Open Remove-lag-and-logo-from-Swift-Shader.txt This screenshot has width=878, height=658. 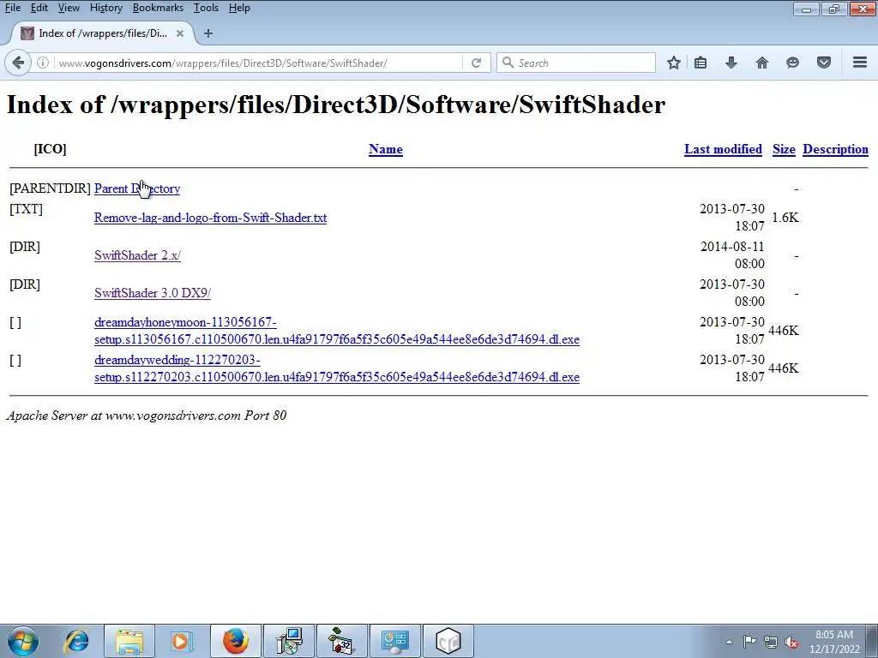[x=211, y=218]
